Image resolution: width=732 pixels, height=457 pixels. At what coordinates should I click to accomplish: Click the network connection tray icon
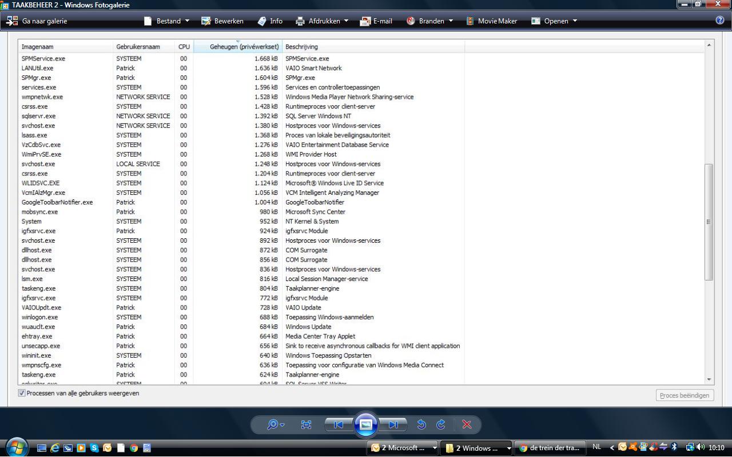pyautogui.click(x=689, y=447)
